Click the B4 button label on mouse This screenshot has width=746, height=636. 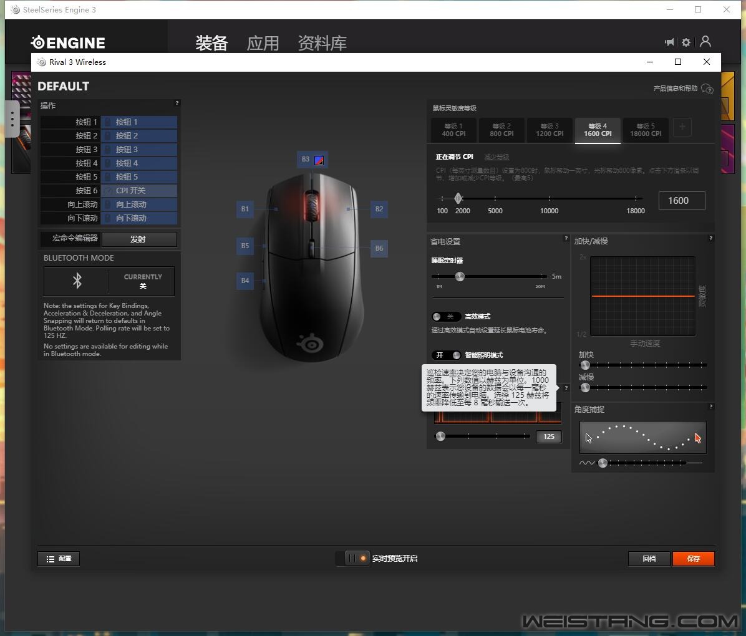[x=245, y=281]
